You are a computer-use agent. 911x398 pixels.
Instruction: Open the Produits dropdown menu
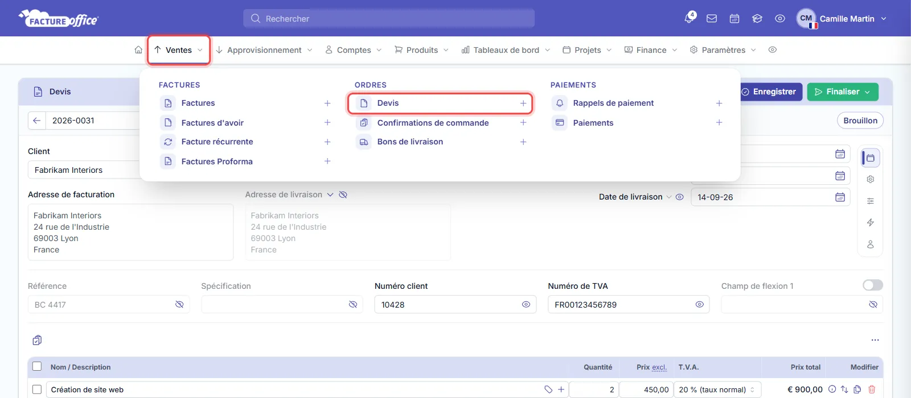(422, 50)
